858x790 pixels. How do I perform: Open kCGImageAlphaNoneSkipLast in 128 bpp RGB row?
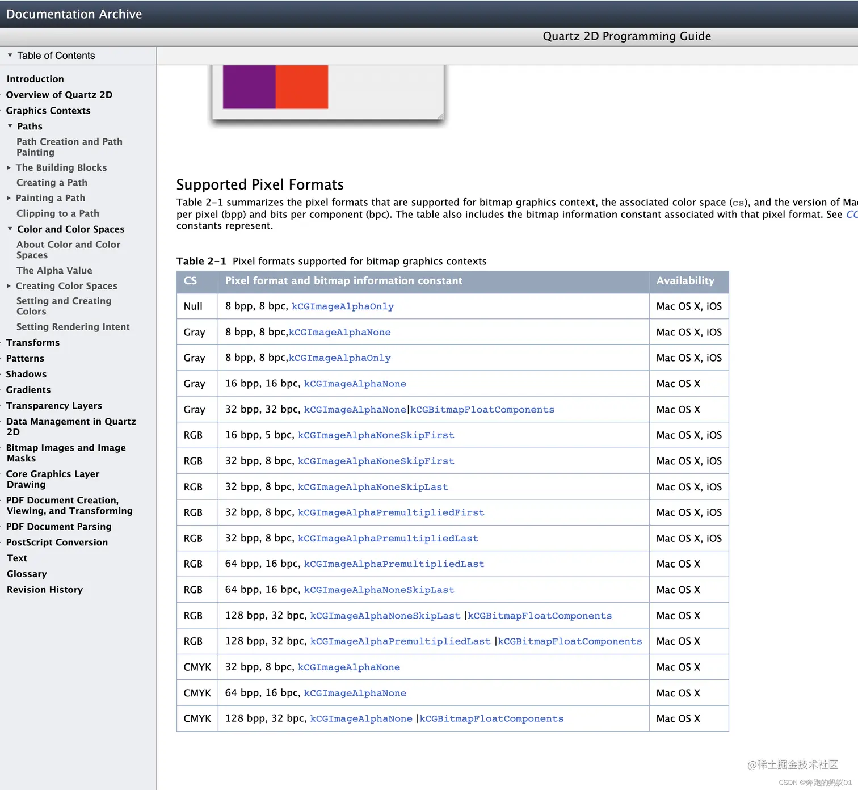385,616
